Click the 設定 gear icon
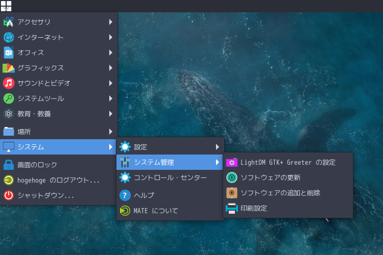 125,147
